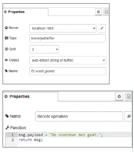Click the Topic field home/jaa04/Bel
Image resolution: width=134 pixels, height=152 pixels.
point(67,38)
